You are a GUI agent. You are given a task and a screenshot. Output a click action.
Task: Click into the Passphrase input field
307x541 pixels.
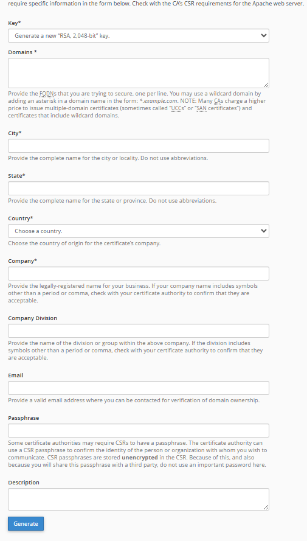point(139,431)
